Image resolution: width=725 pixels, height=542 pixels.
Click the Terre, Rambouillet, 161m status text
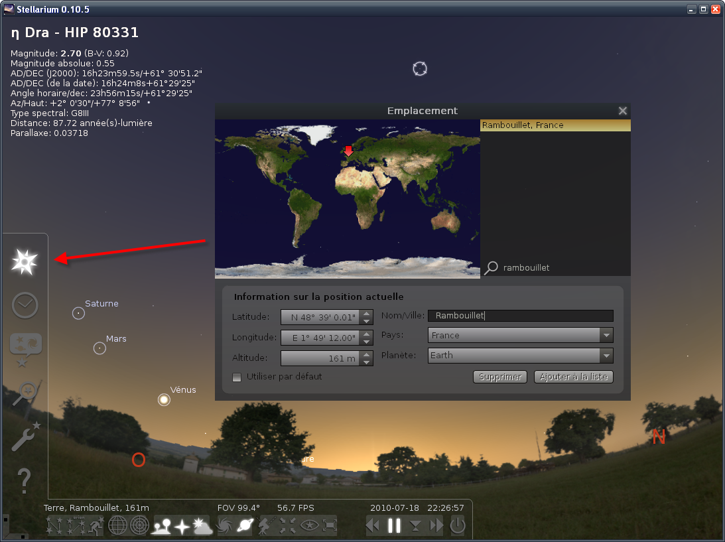pos(96,508)
